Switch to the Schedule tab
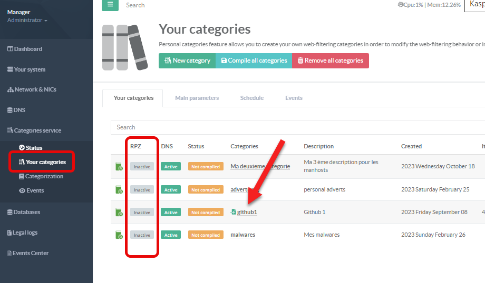This screenshot has width=485, height=283. pyautogui.click(x=251, y=98)
